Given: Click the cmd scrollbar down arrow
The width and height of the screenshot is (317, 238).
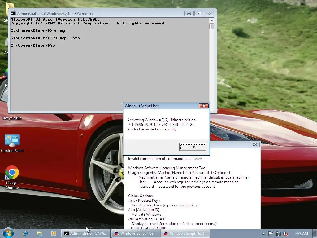Looking at the screenshot, I should click(x=212, y=108).
